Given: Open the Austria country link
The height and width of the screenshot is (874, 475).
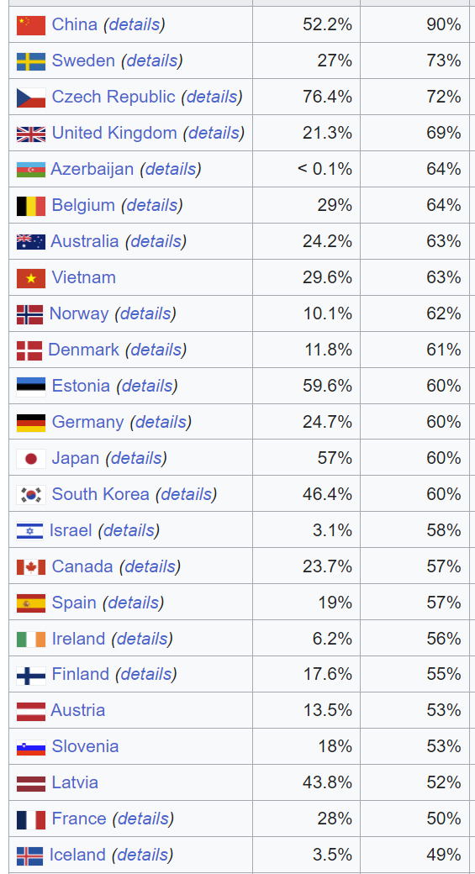Looking at the screenshot, I should click(x=77, y=711).
